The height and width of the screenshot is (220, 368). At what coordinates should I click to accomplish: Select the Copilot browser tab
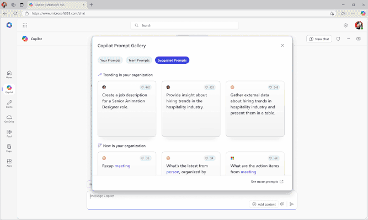click(57, 5)
